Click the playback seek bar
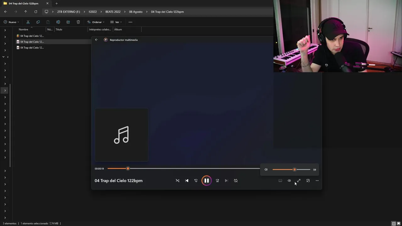 coord(184,169)
